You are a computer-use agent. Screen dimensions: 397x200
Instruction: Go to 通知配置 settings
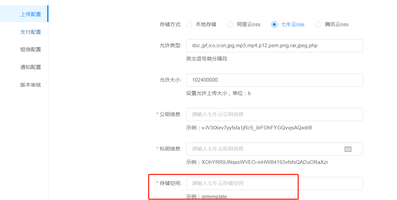point(30,67)
